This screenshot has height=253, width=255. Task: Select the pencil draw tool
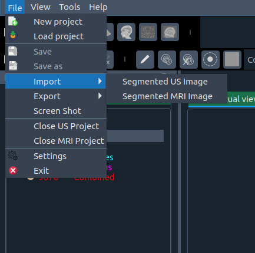pos(145,59)
